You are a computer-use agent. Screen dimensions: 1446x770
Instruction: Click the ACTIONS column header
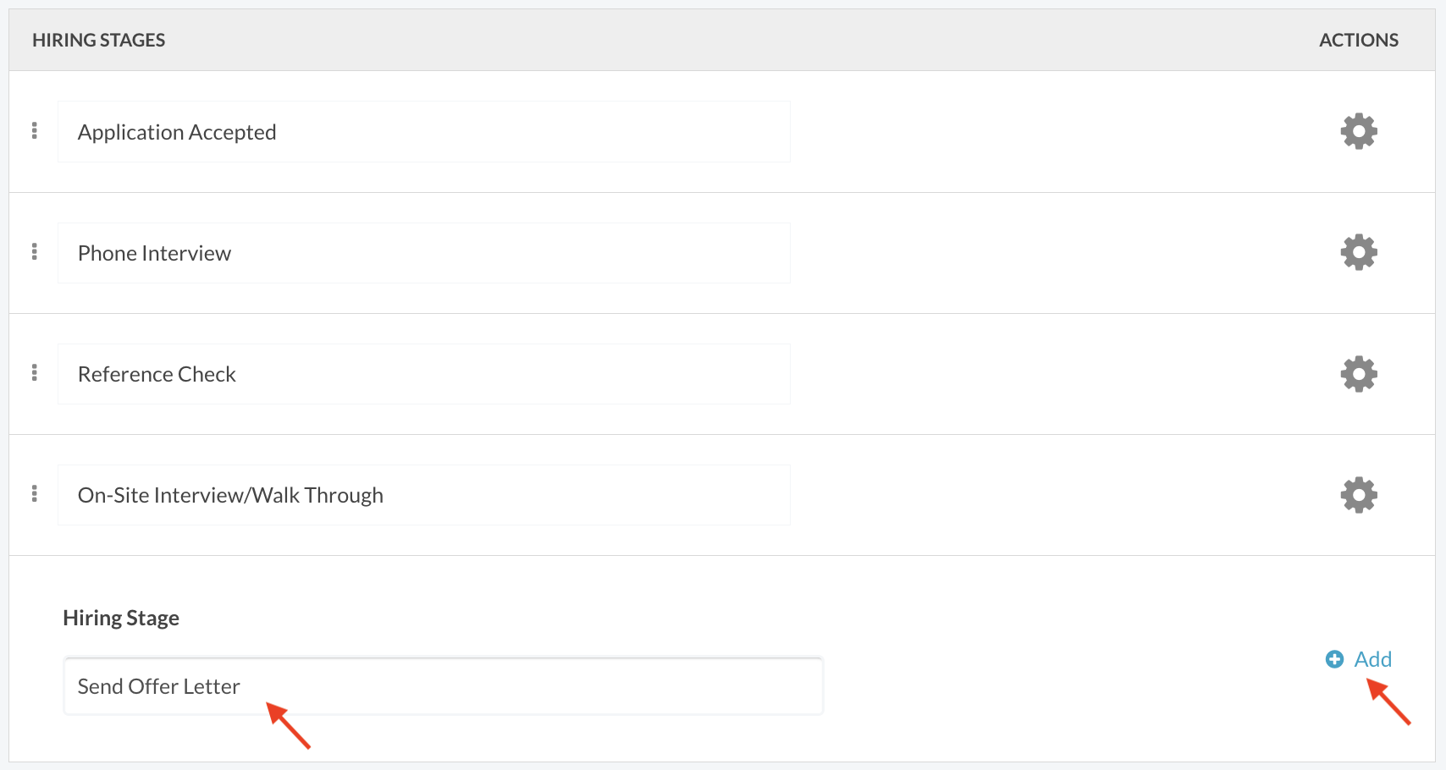1359,40
